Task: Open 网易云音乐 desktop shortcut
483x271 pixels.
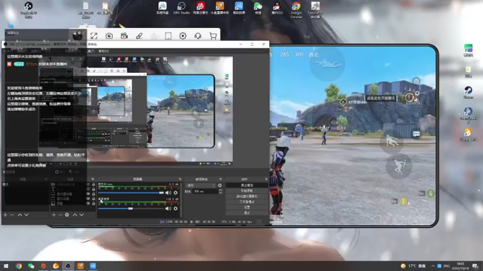Action: (x=200, y=8)
